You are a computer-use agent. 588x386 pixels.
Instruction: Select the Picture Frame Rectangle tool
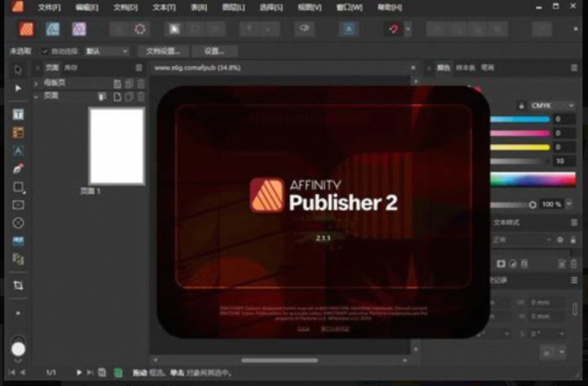pyautogui.click(x=18, y=205)
